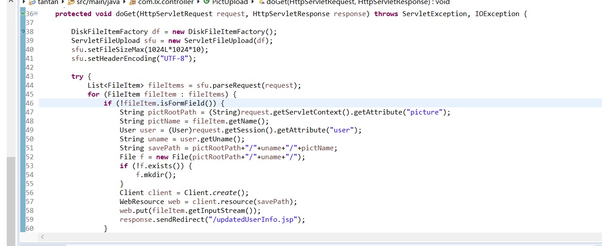
Task: Click the "UTF-8" string literal
Action: pos(176,59)
